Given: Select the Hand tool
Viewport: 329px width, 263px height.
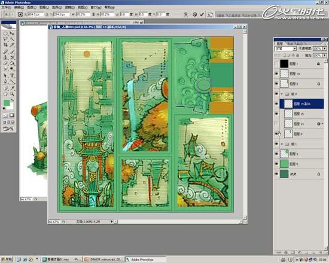Looking at the screenshot, I should click(x=5, y=94).
